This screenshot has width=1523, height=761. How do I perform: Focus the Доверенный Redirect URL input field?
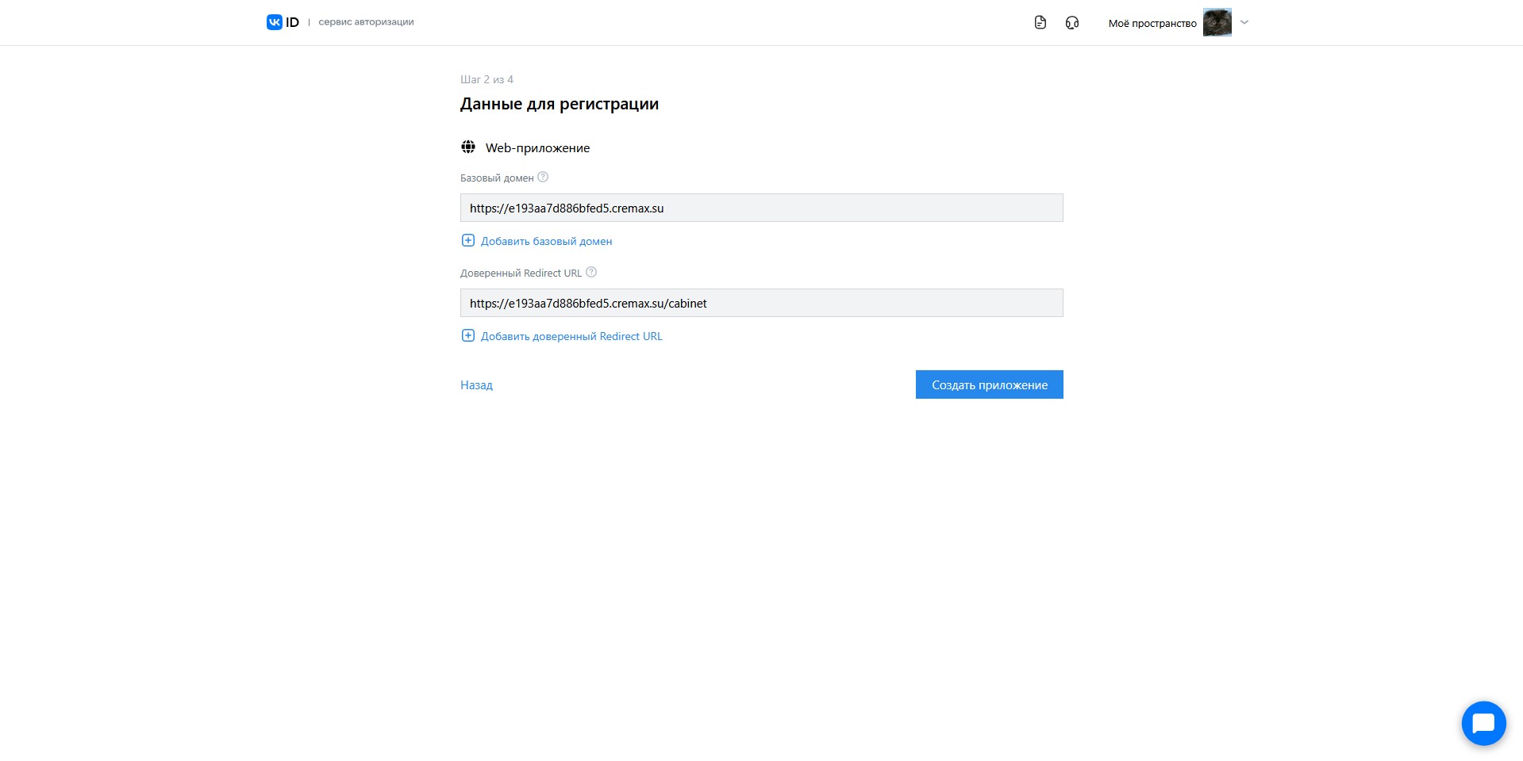click(761, 303)
